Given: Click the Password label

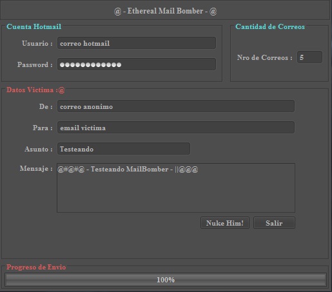Looking at the screenshot, I should (35, 64).
